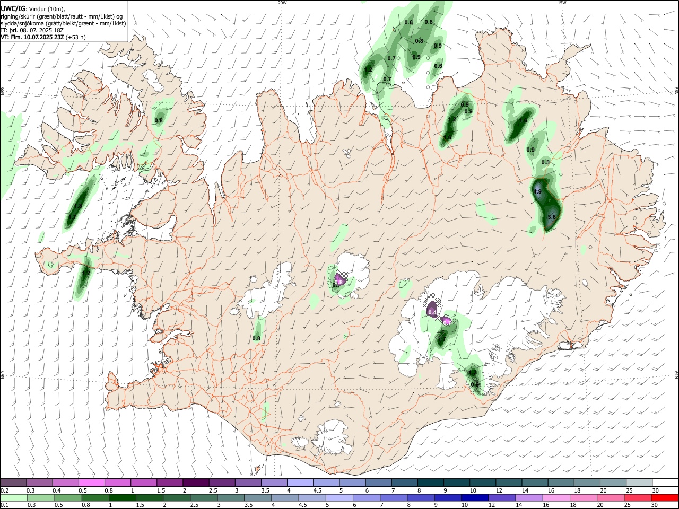
Task: Select the 30 label under bottom legend row
Action: coord(655,506)
